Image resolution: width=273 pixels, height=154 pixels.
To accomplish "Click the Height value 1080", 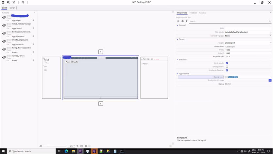I will [228, 53].
